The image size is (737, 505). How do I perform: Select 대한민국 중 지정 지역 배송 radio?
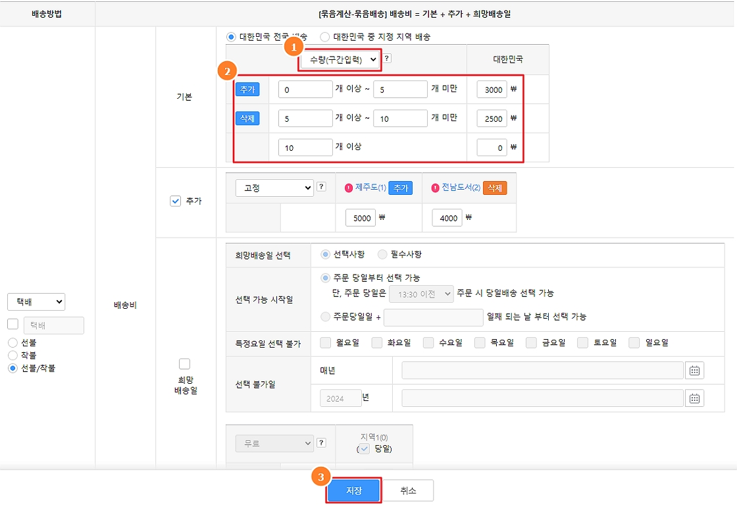(x=325, y=37)
